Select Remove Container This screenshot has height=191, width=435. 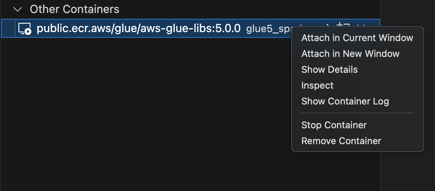click(341, 141)
